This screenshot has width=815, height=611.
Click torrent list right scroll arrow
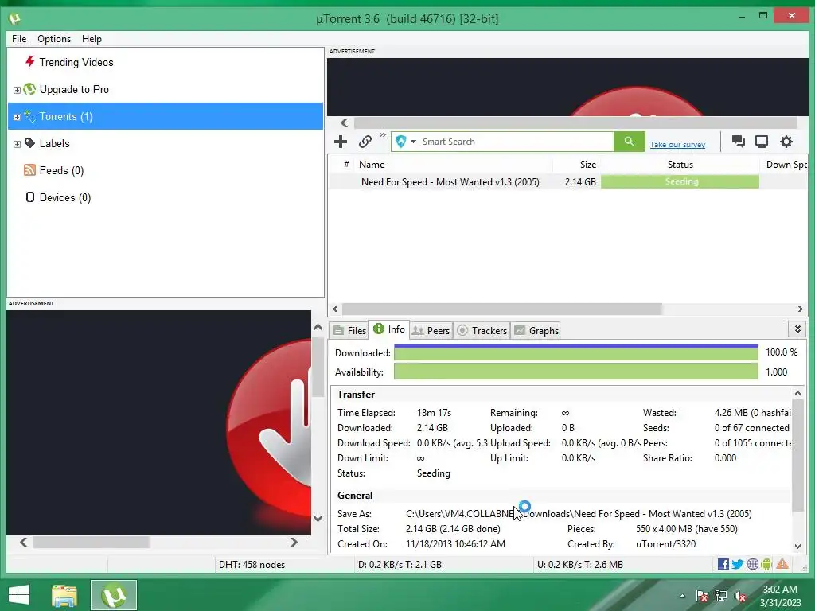801,309
